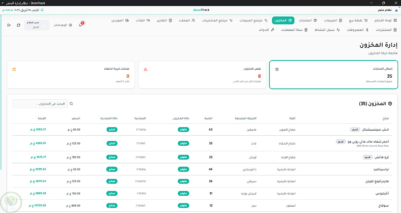Select the منتجات قريبة الانتهاء summary card
Screen dimensions: 401x213
71,74
